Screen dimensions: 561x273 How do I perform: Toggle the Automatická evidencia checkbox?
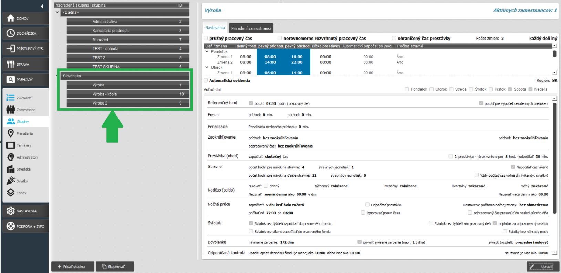tap(206, 80)
